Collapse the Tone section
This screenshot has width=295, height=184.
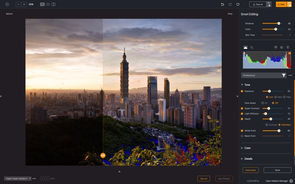point(242,85)
